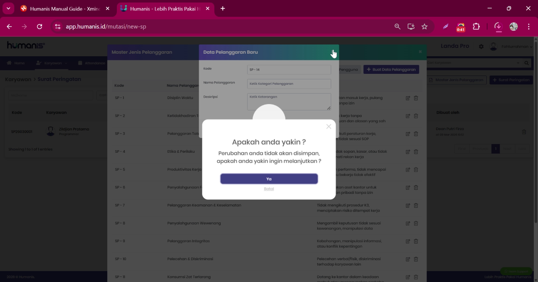This screenshot has width=538, height=282.
Task: Edit the SP - 6 violation row
Action: tap(408, 188)
